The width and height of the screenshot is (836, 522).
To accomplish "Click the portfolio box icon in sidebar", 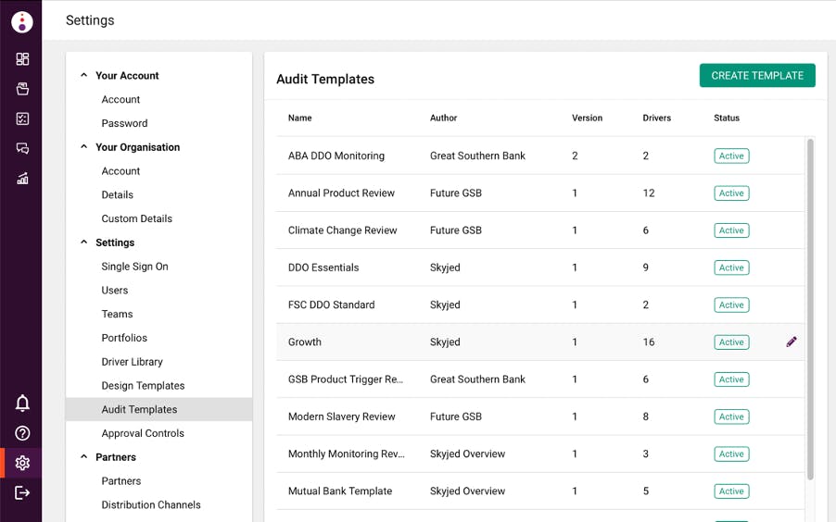I will pyautogui.click(x=22, y=89).
